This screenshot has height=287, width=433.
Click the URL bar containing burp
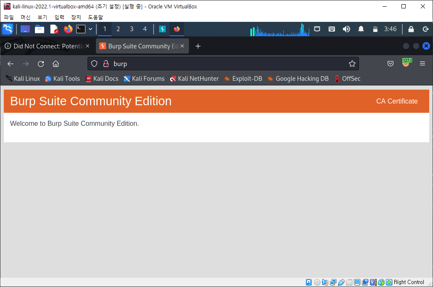coord(223,64)
